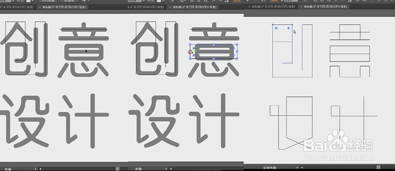Image resolution: width=395 pixels, height=171 pixels.
Task: In right panel, click the horizontal scrollbar left arrow
Action: 302,167
